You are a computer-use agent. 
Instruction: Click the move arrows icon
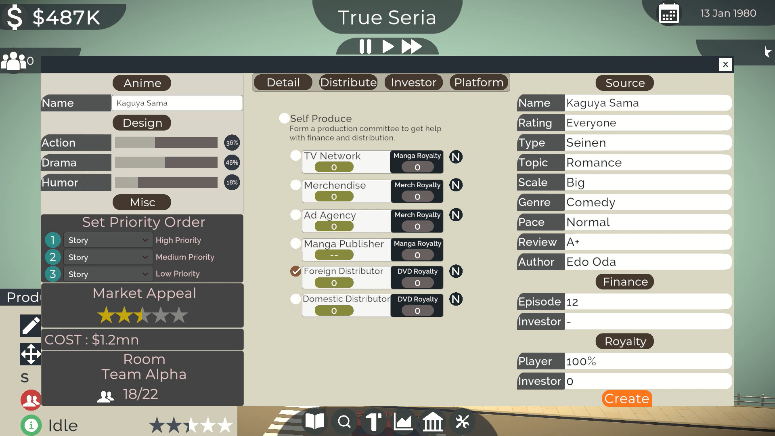pyautogui.click(x=31, y=354)
